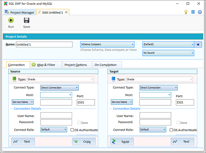Click the Swap button in Target
Viewport: 206px width, 153px height.
pos(122,141)
